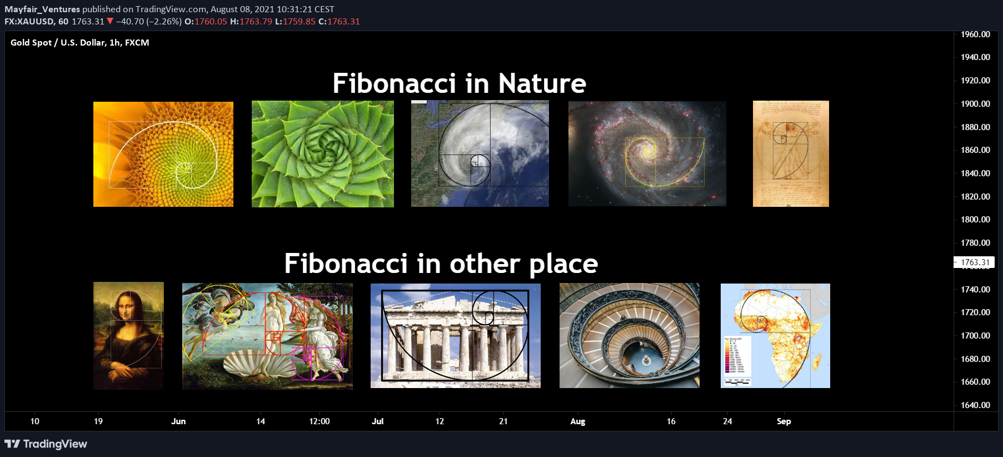Screen dimensions: 1003x457
Task: Click the 1960.00 price axis label
Action: pos(975,34)
